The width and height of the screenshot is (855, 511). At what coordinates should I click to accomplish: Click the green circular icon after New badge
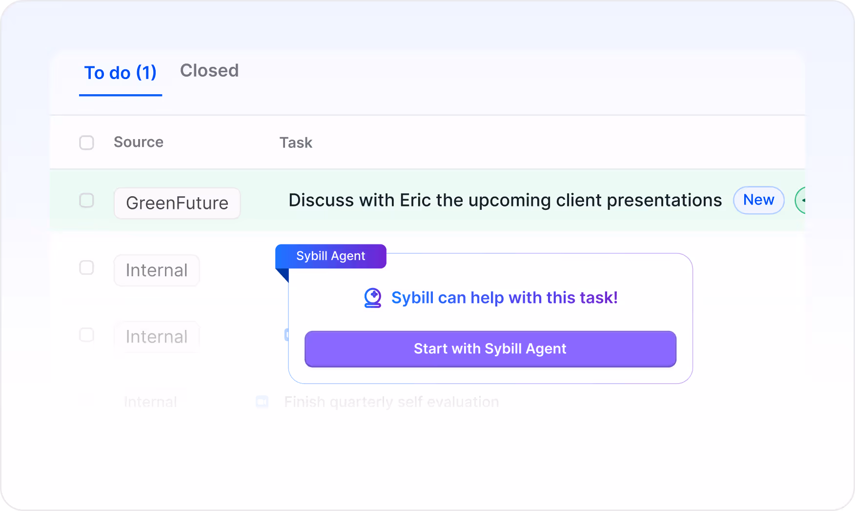800,200
